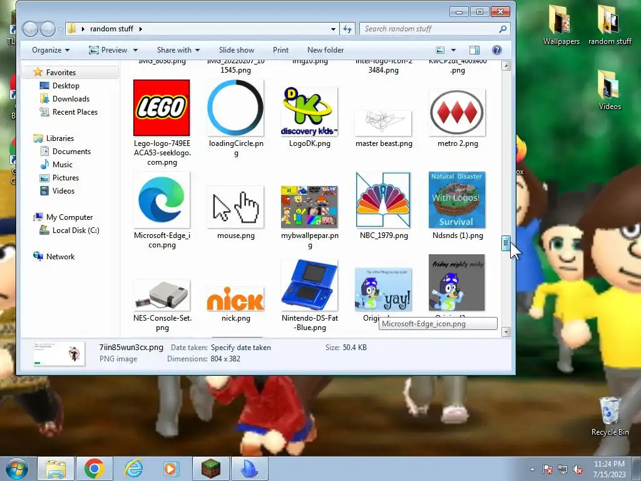Screen dimensions: 641x481
Task: Open the Recycle Bin
Action: 610,416
